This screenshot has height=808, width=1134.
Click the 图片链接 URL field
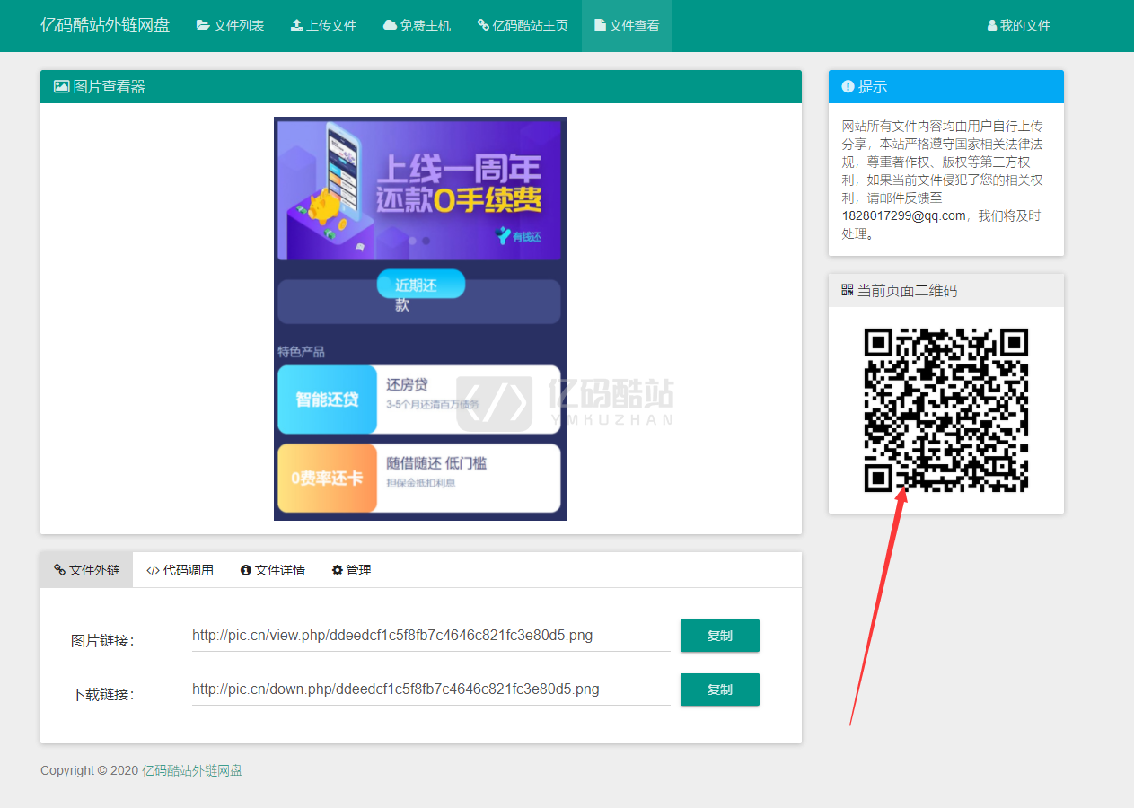[431, 636]
